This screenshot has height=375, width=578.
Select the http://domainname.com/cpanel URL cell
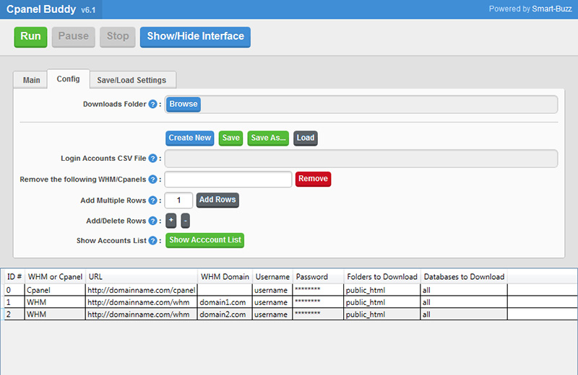coord(142,290)
